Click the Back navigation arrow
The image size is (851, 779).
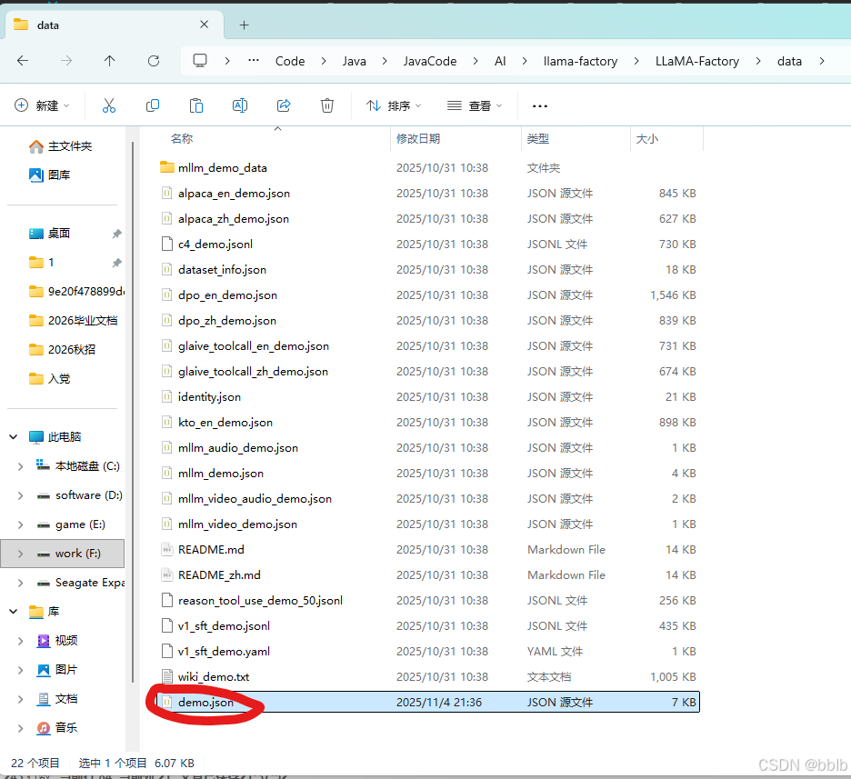click(x=23, y=61)
